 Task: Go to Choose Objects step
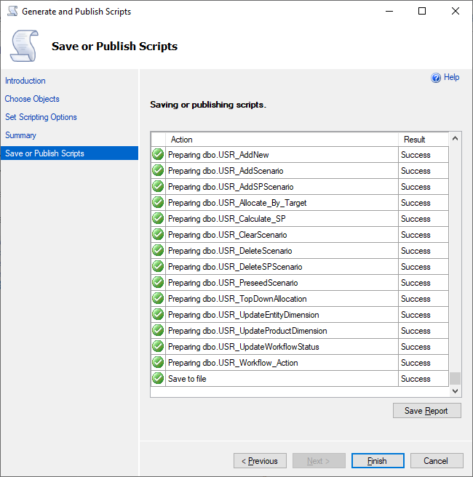[x=32, y=99]
